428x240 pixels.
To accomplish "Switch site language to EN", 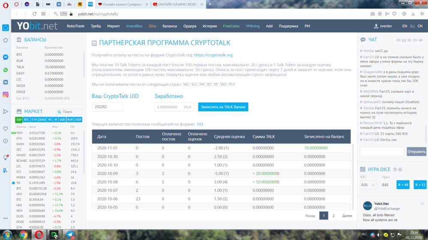I will click(x=404, y=26).
